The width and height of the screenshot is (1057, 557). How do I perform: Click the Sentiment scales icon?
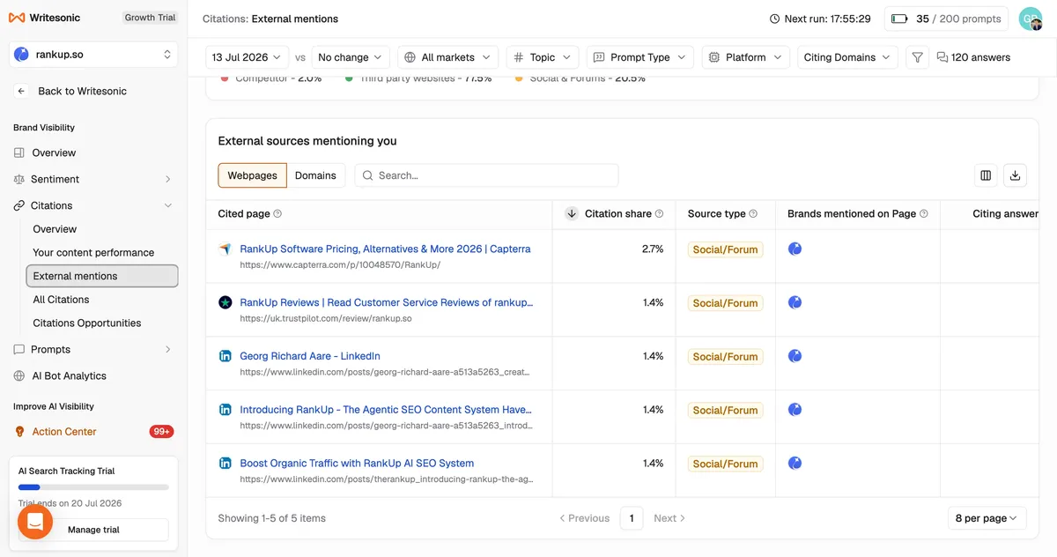coord(19,179)
